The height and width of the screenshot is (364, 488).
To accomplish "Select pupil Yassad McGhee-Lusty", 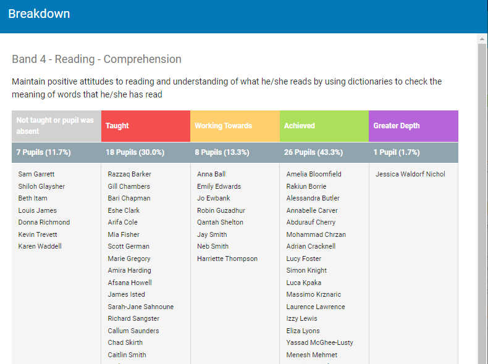I will tap(319, 342).
